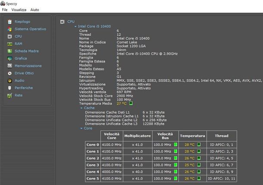
Task: Go to Audio section link
Action: pos(19,80)
